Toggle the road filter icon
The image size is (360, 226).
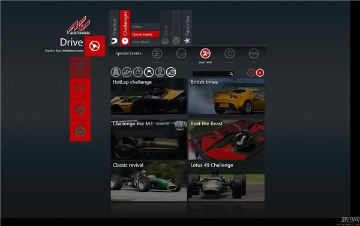point(116,72)
